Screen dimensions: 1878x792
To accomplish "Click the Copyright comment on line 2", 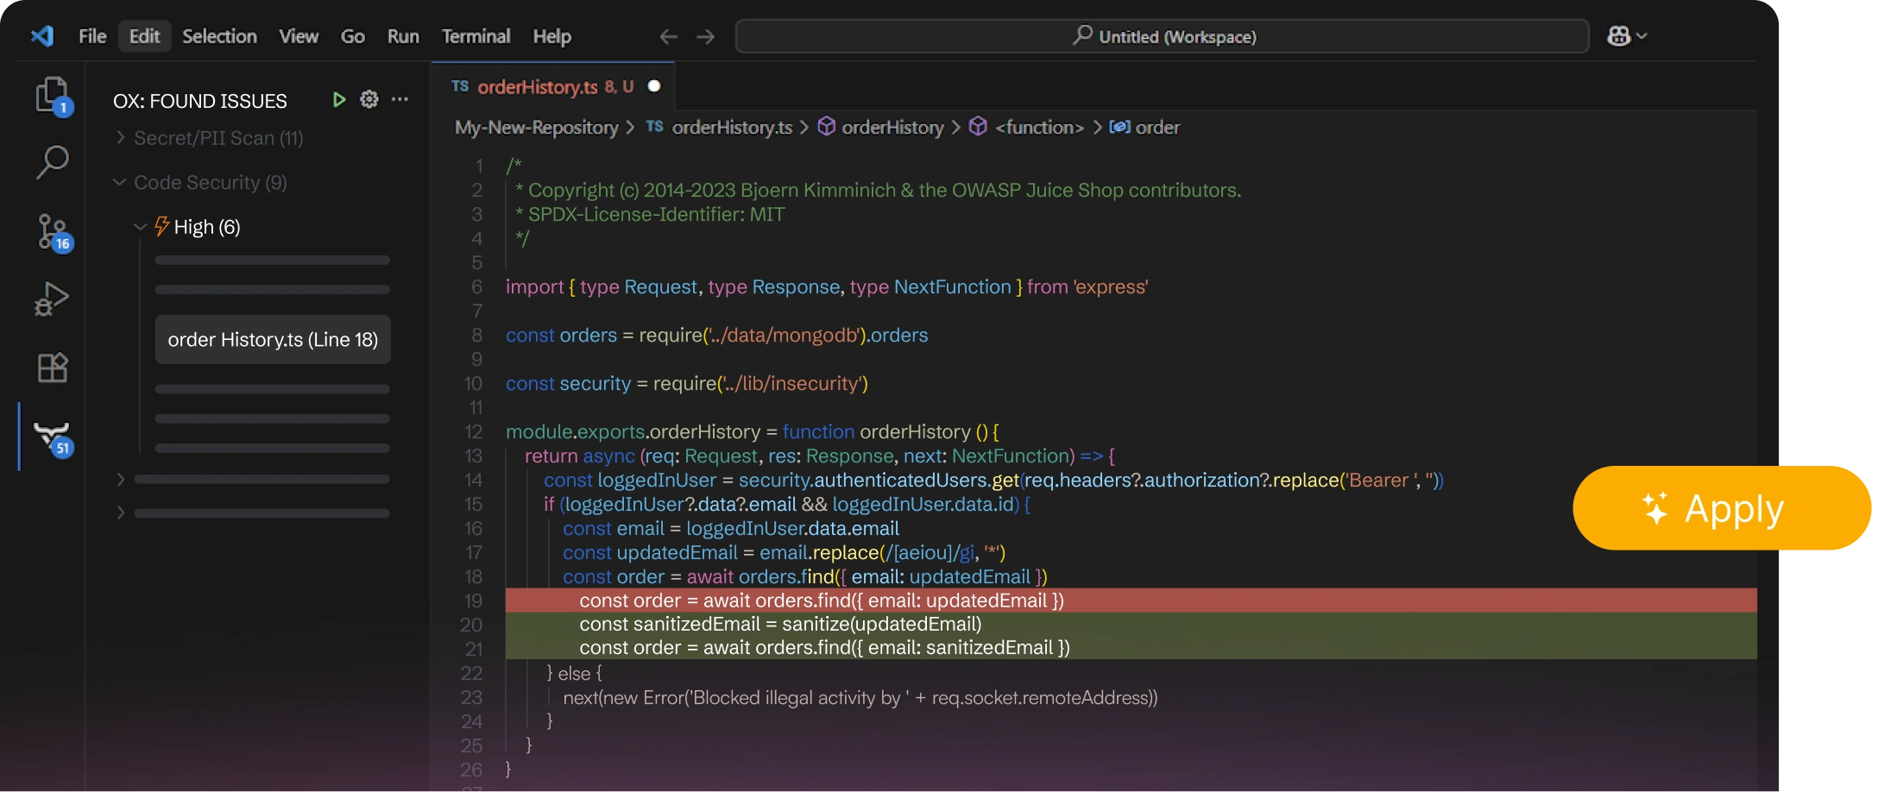I will point(878,190).
